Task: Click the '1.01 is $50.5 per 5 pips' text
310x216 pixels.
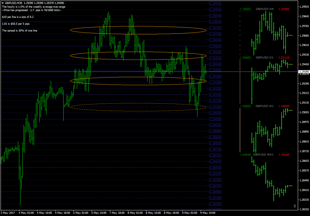Action: point(16,24)
